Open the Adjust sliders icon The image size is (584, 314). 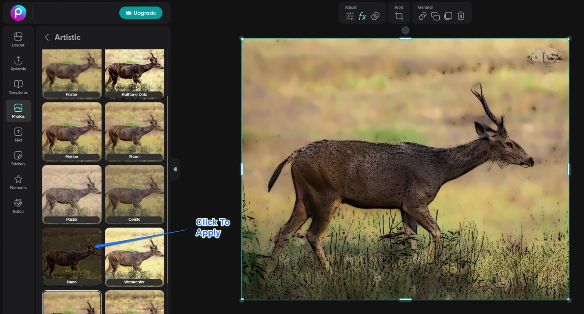pyautogui.click(x=350, y=16)
